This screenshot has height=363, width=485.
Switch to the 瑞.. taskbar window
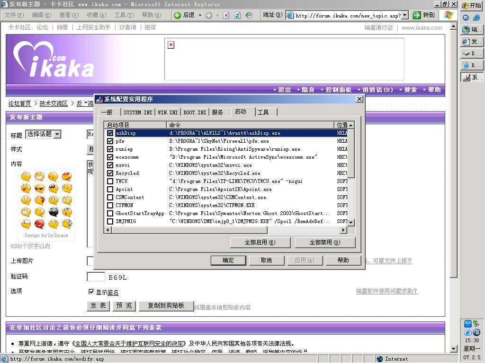pos(472,30)
